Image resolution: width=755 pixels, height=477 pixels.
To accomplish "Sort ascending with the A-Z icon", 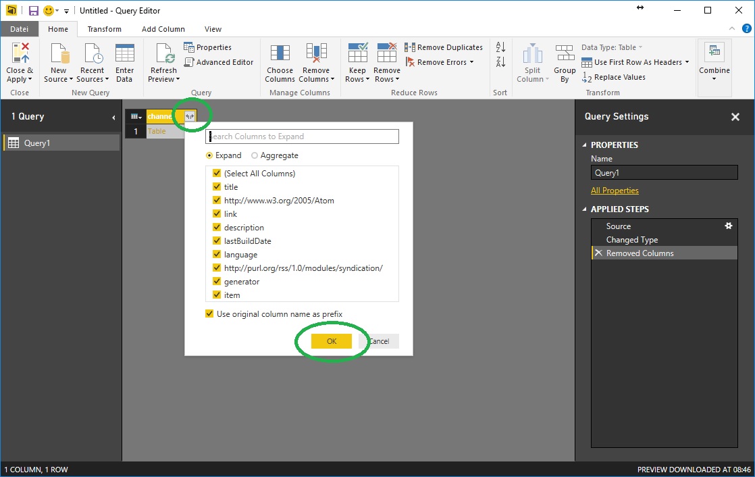I will pyautogui.click(x=500, y=47).
